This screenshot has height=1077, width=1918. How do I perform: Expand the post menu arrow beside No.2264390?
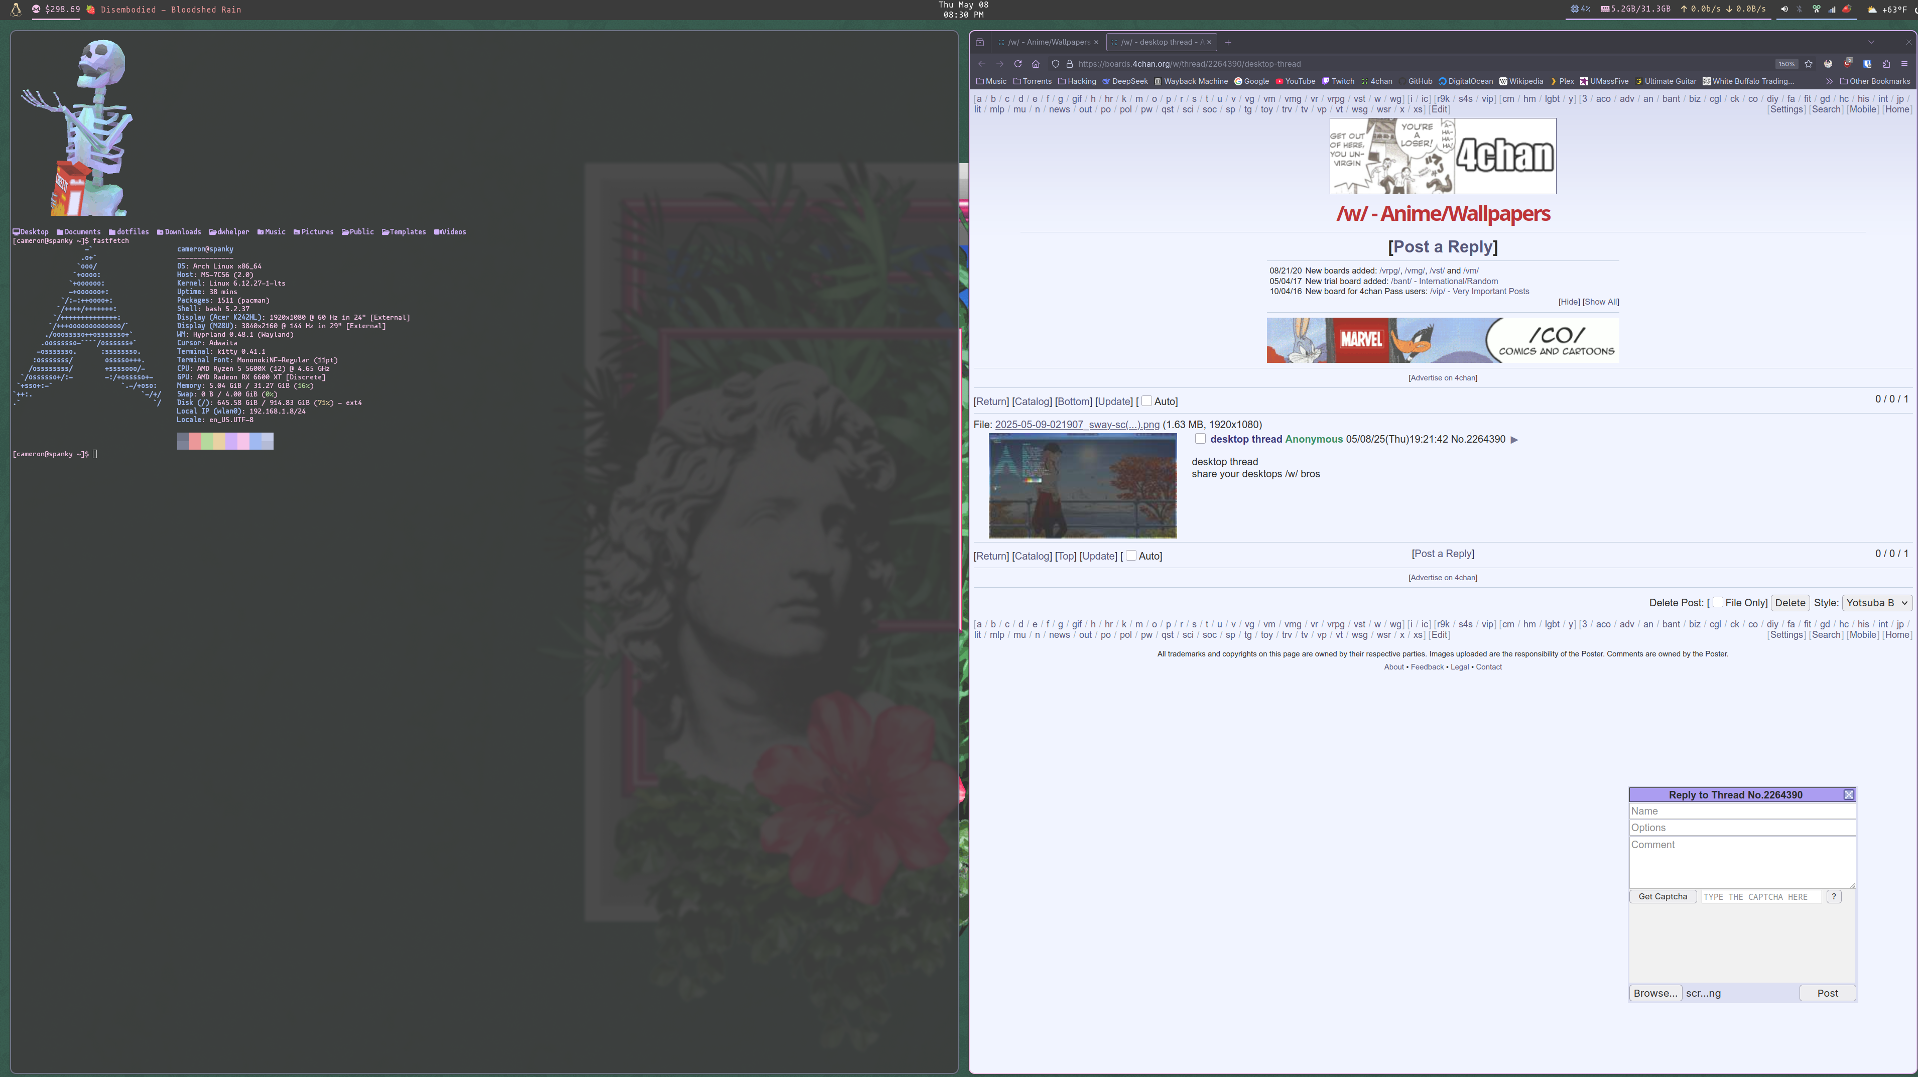1514,440
